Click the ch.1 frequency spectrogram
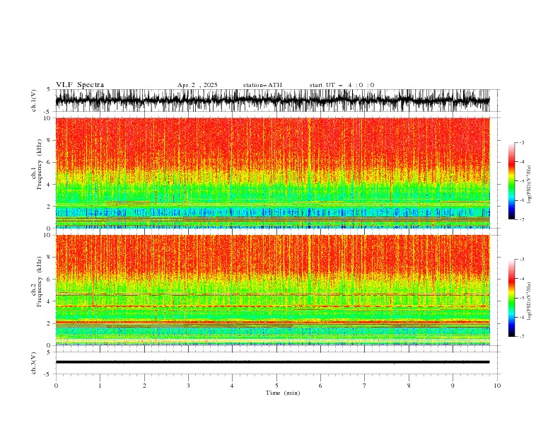Screen dimensions: 560x433 coord(272,173)
